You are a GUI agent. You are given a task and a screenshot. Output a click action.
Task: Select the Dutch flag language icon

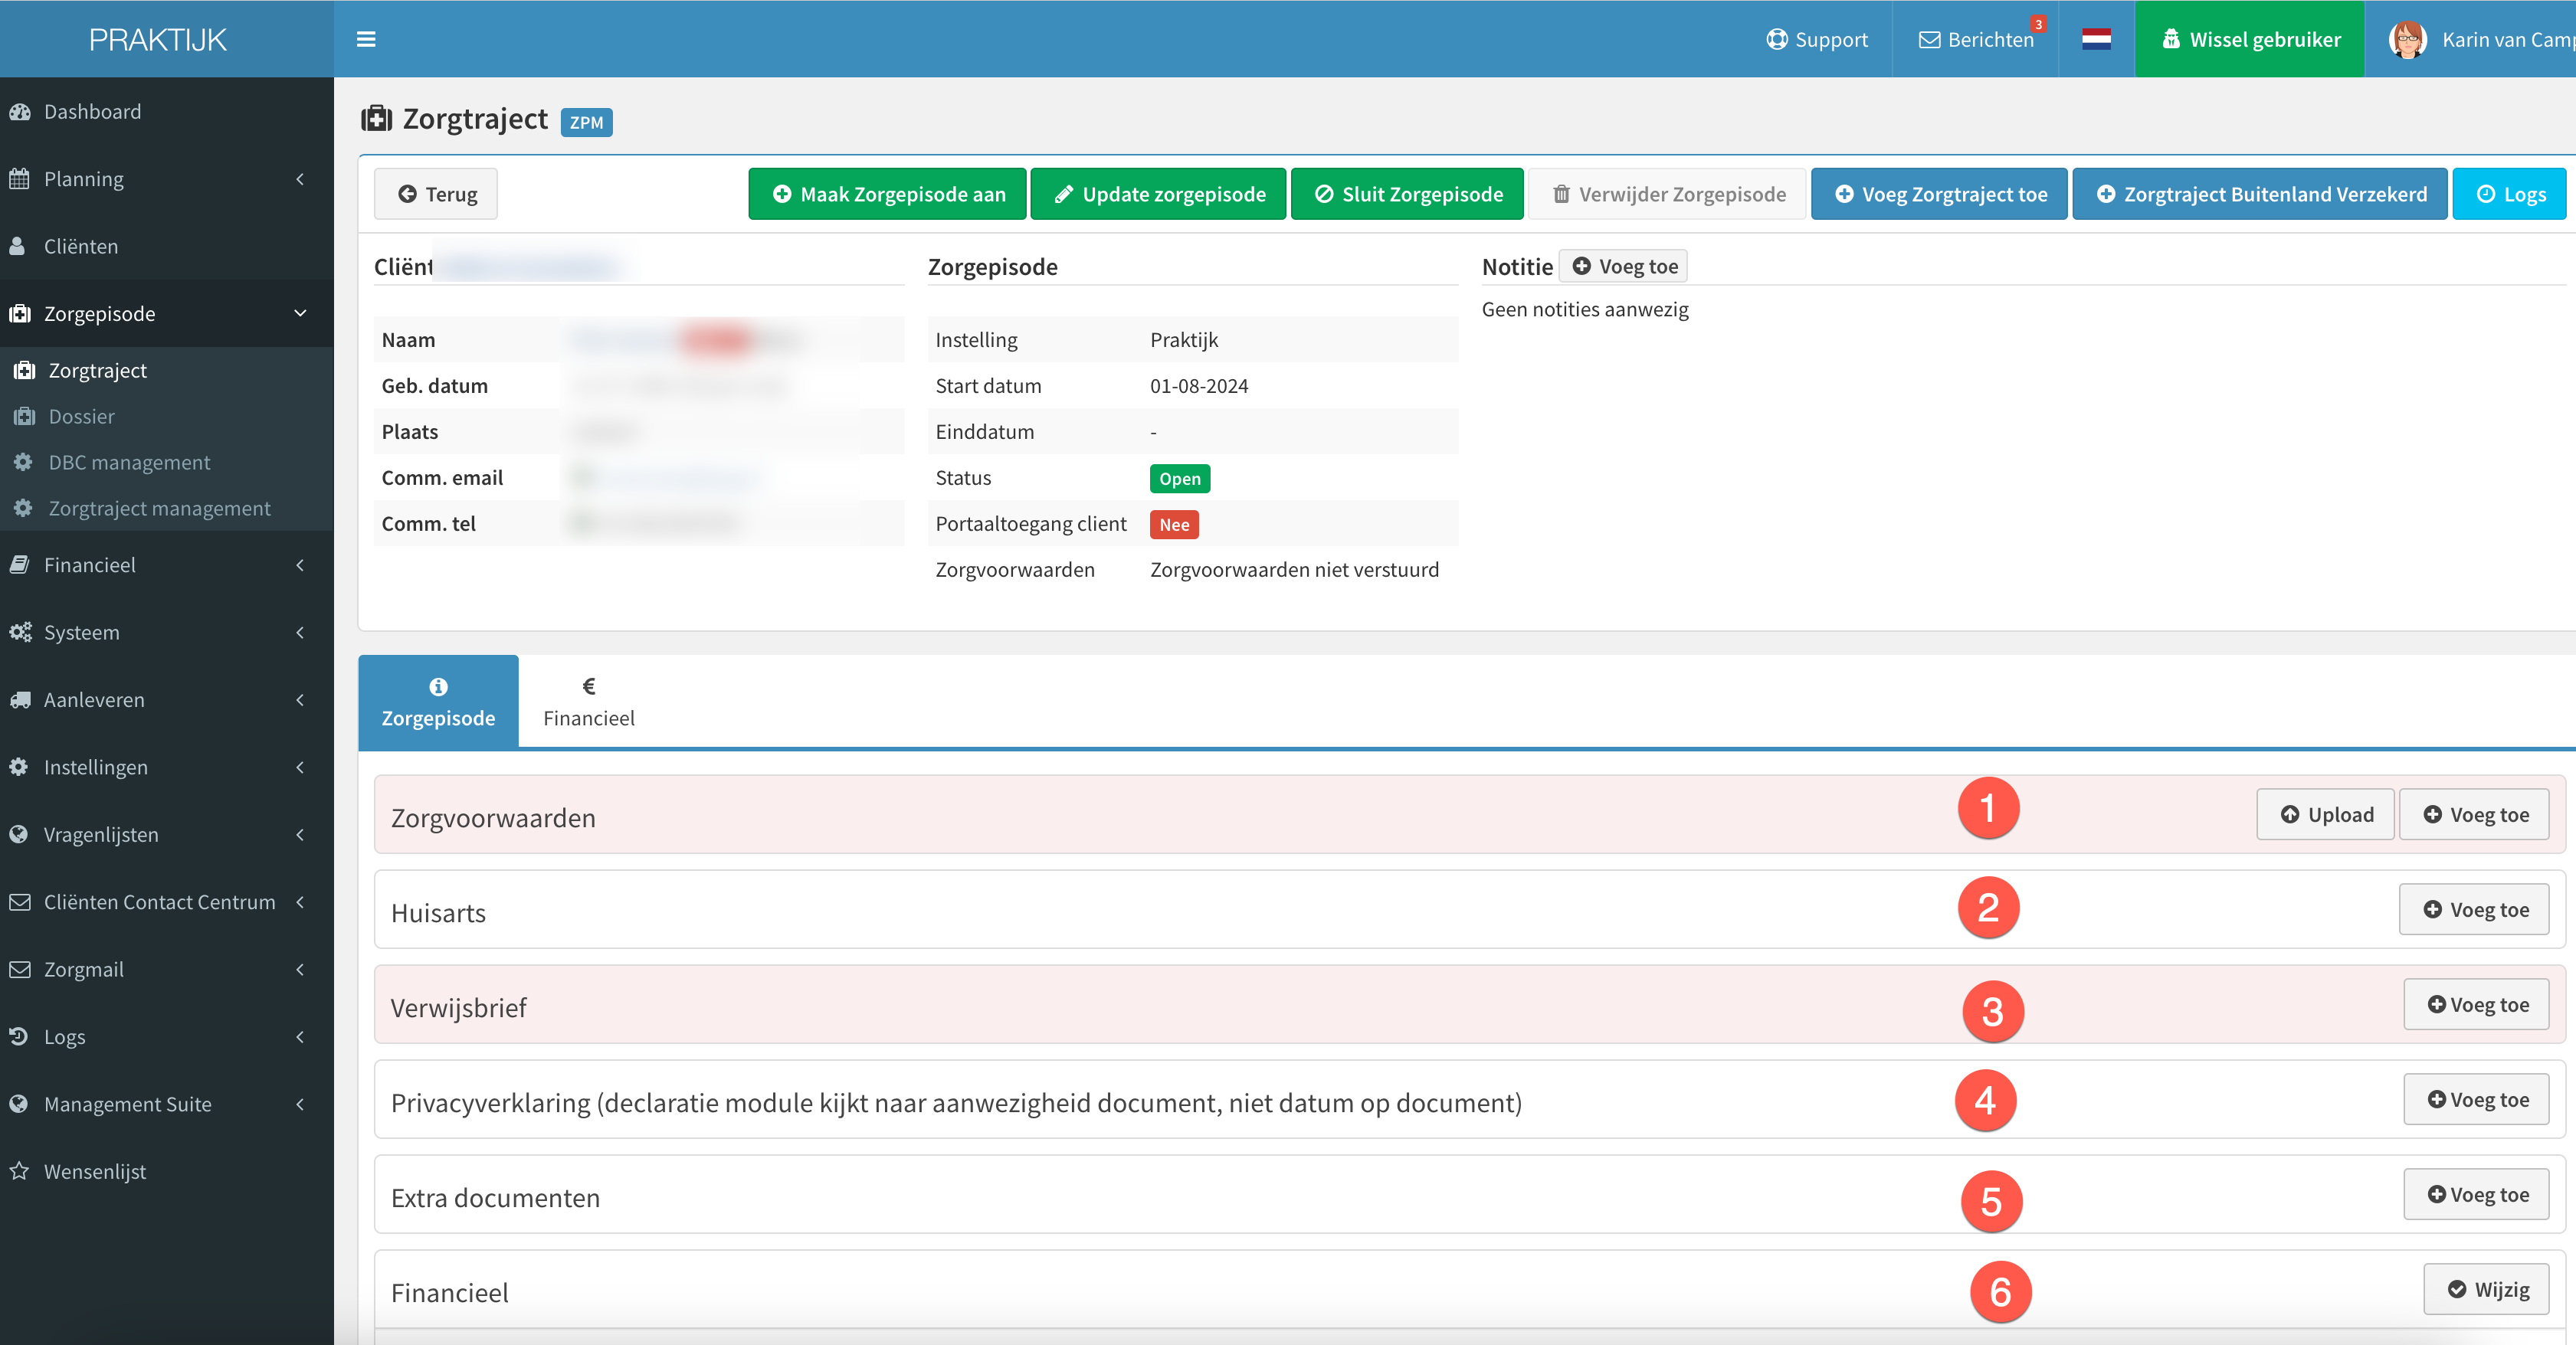click(2096, 39)
